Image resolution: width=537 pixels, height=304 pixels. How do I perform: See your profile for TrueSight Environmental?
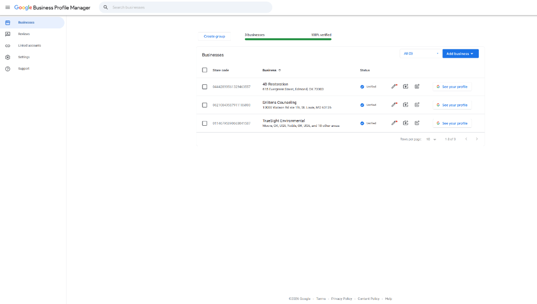(452, 123)
